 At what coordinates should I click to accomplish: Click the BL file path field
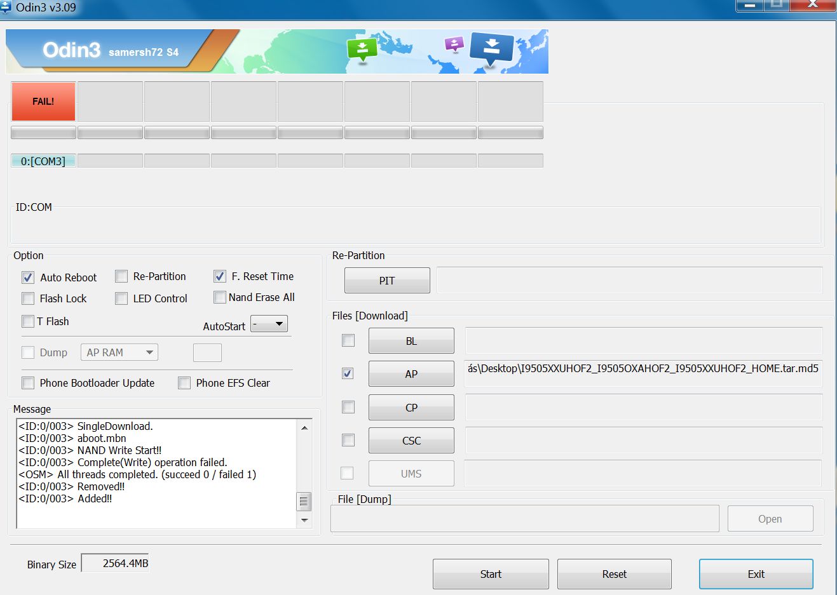point(644,341)
